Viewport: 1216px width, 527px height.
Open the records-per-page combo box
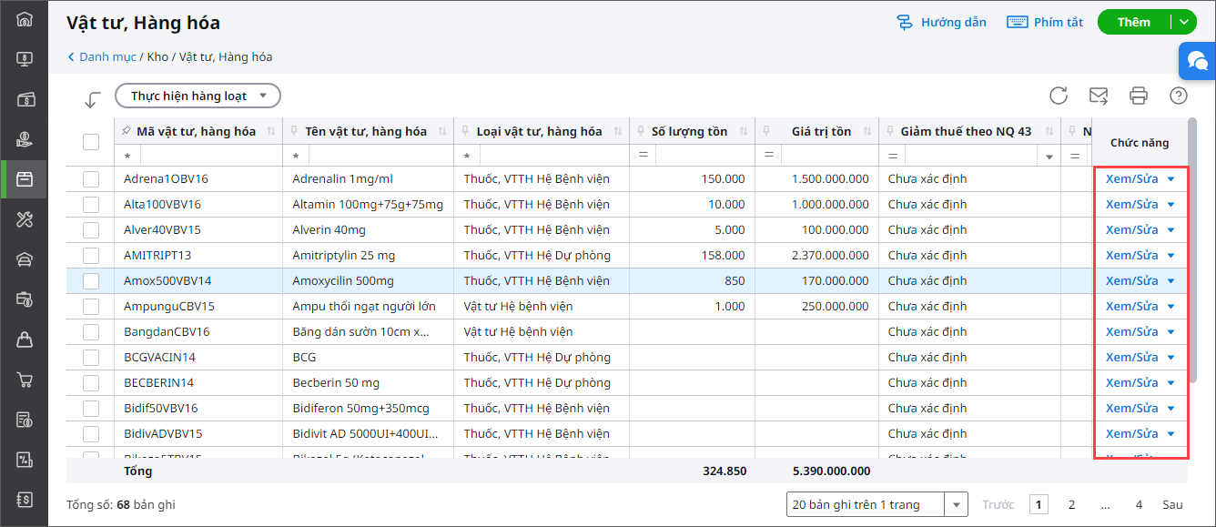pos(877,504)
